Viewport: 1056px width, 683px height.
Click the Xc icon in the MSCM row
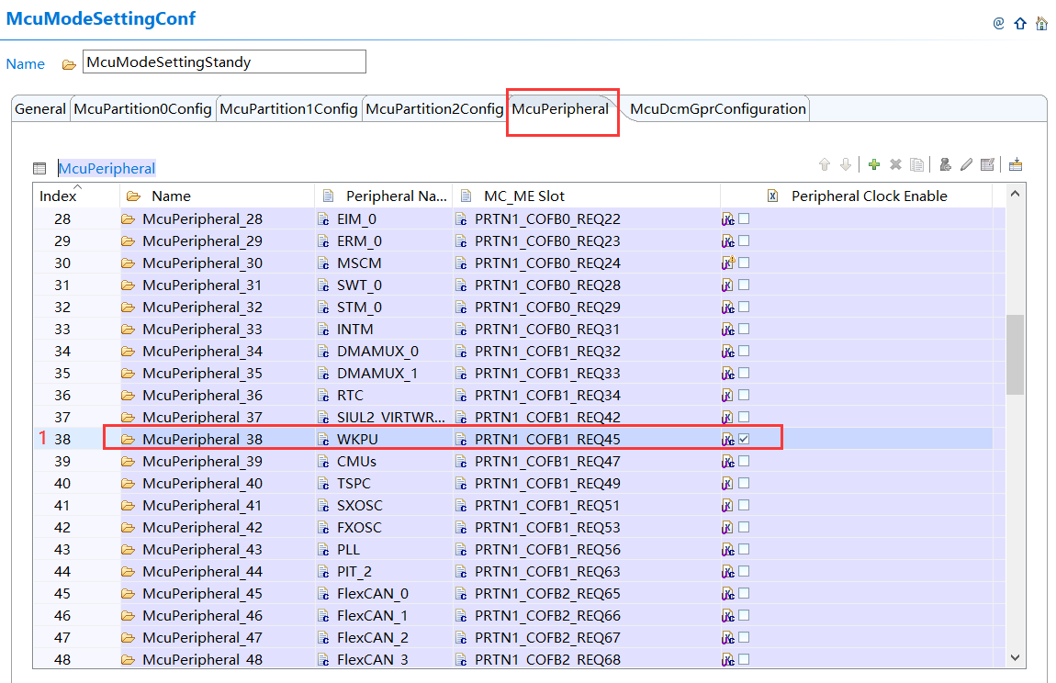[728, 263]
